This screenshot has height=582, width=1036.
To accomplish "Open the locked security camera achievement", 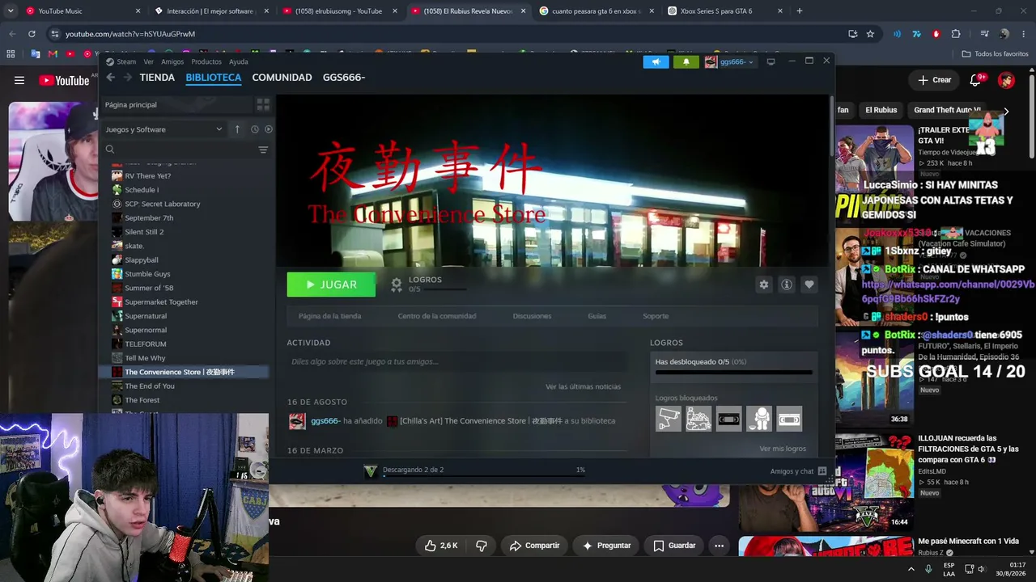I will [x=669, y=419].
